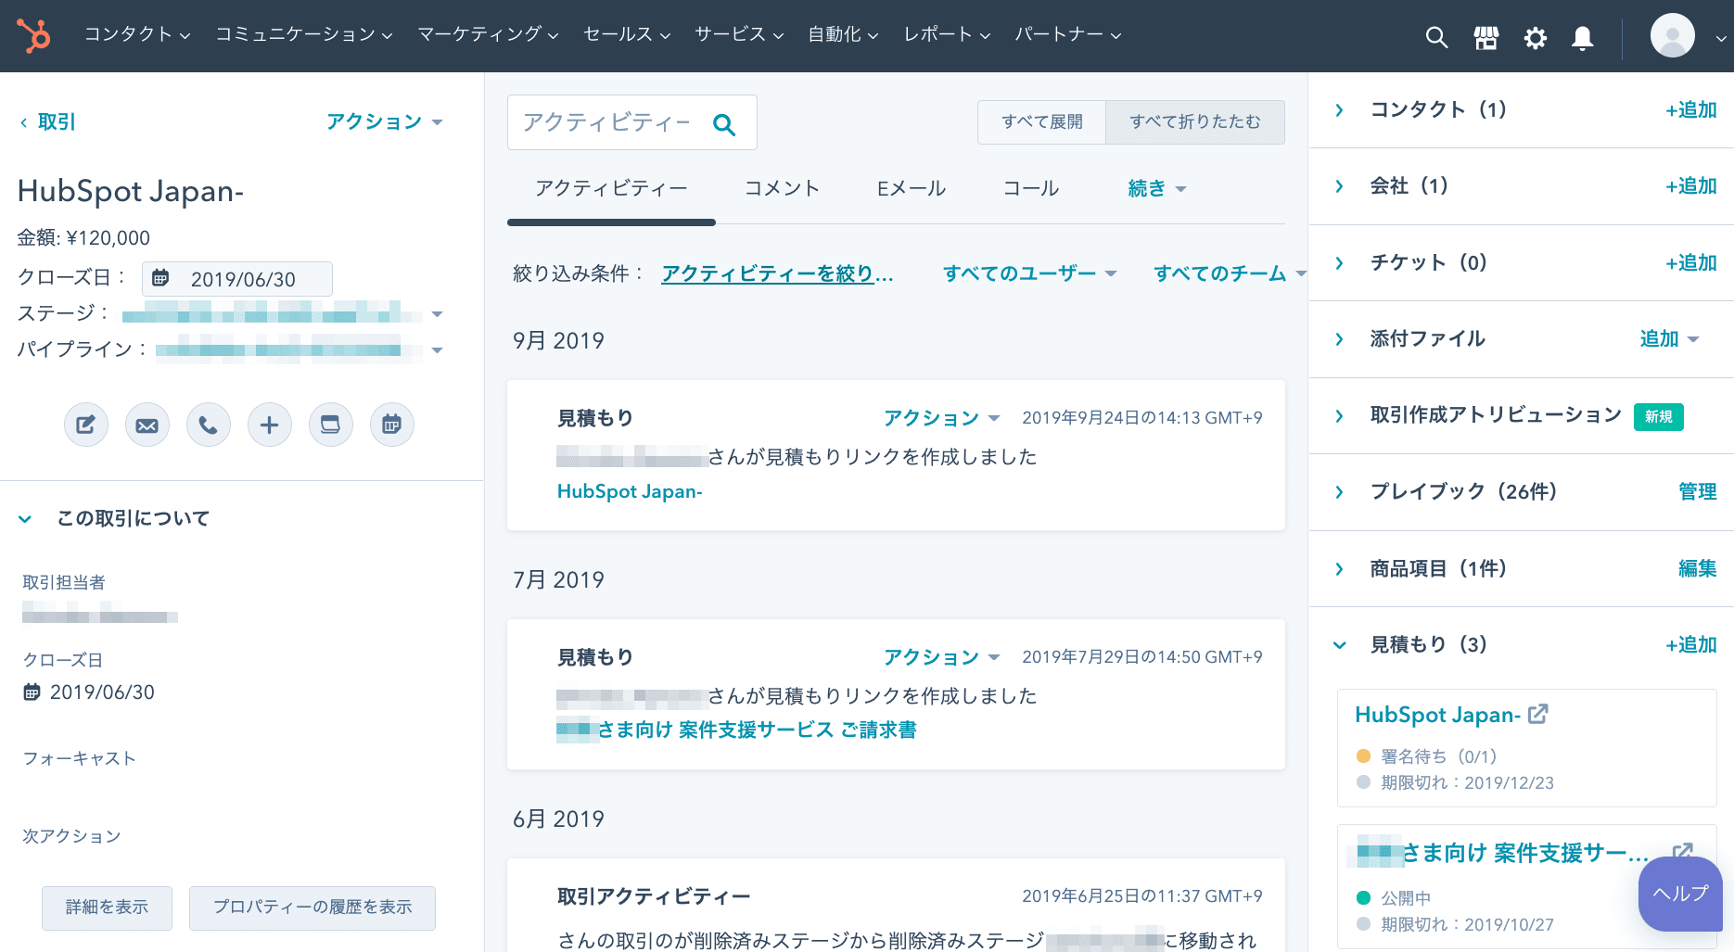
Task: Click the HubSpot sprocket logo
Action: coord(34,35)
